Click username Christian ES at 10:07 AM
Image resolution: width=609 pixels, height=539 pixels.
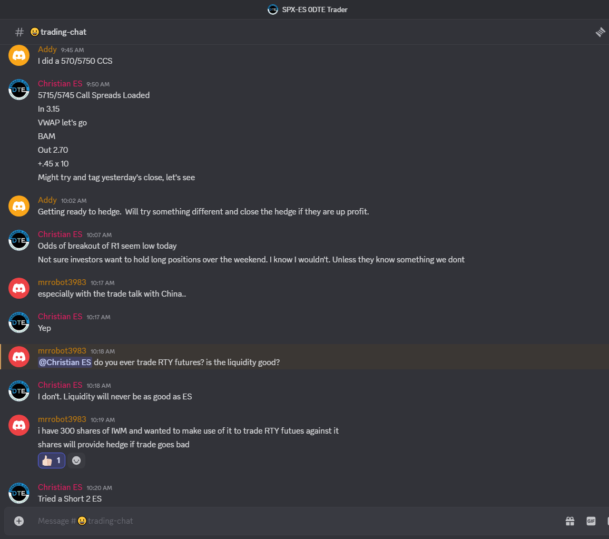[x=60, y=234]
